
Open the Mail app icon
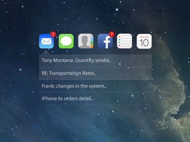point(46,41)
